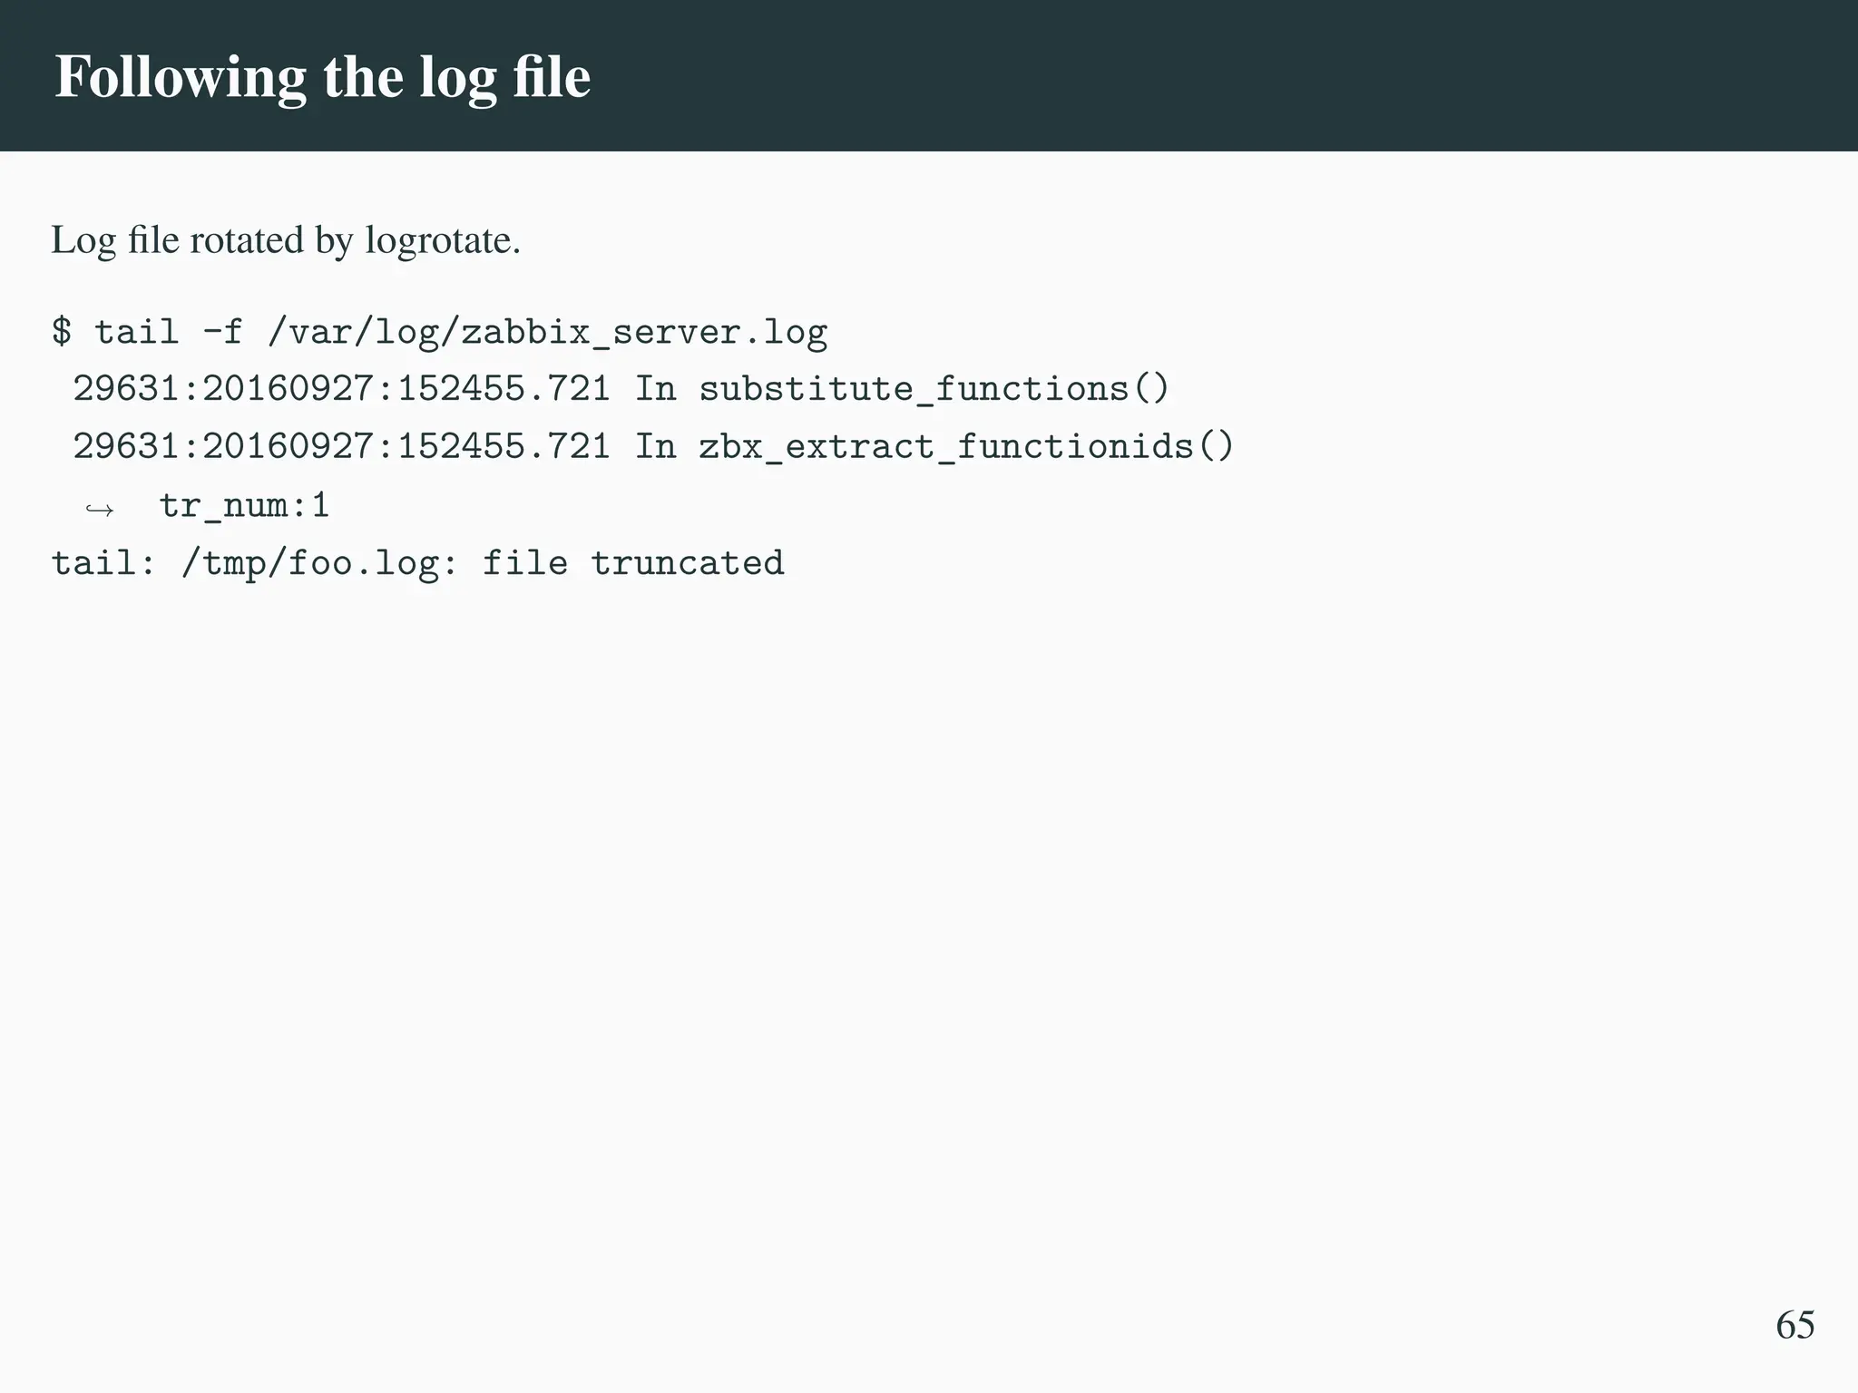This screenshot has height=1393, width=1858.
Task: Click the 'tail' command after the prompt
Action: pos(137,332)
